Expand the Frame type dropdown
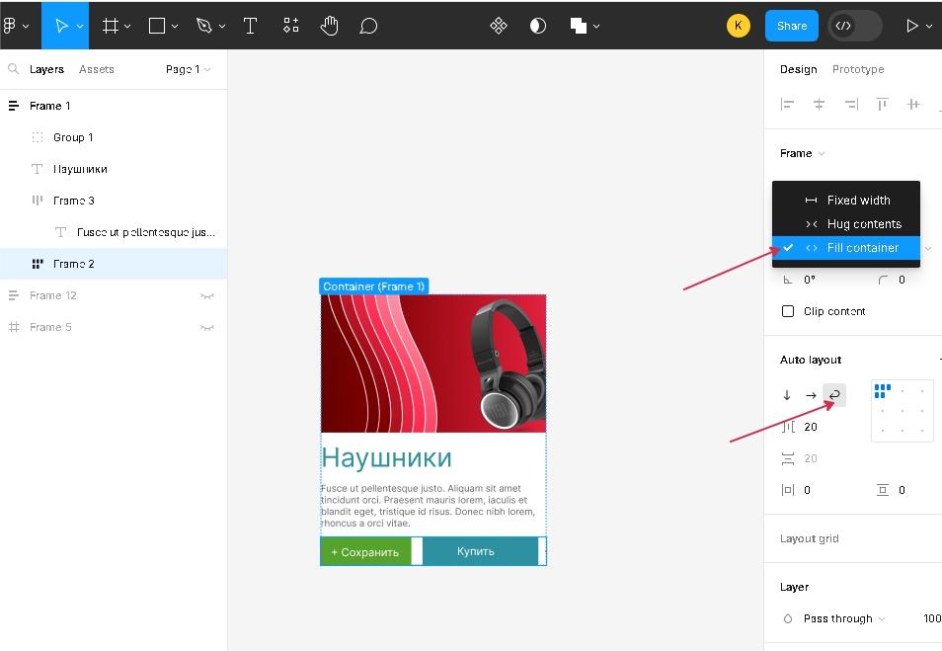The image size is (942, 651). [x=802, y=153]
